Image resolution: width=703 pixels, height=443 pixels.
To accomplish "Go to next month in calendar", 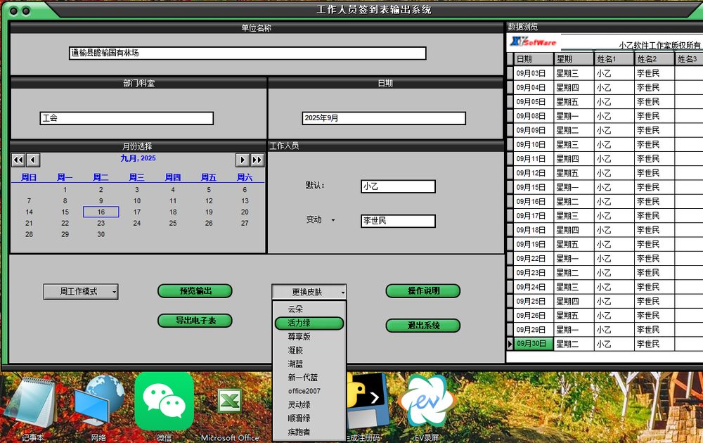I will 242,160.
